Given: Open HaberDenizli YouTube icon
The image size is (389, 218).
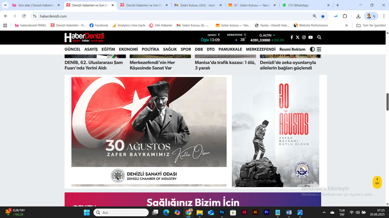Looking at the screenshot, I should click(x=310, y=37).
